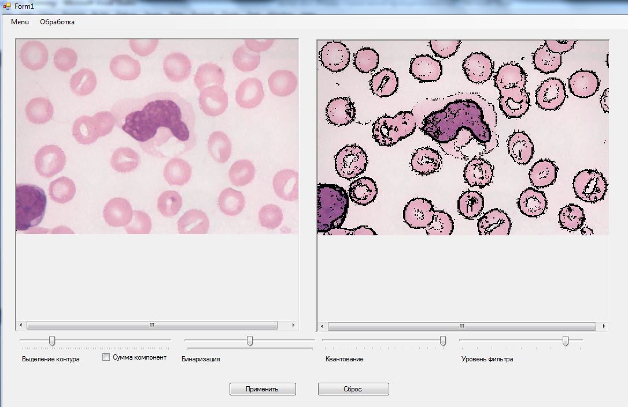The width and height of the screenshot is (628, 407).
Task: Click the contour-processed blood cell image
Action: click(463, 138)
